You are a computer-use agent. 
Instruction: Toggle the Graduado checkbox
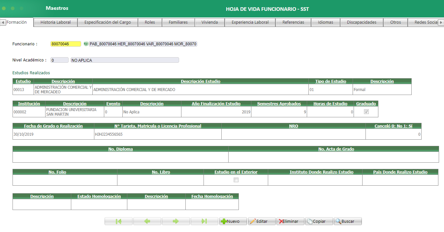[366, 112]
